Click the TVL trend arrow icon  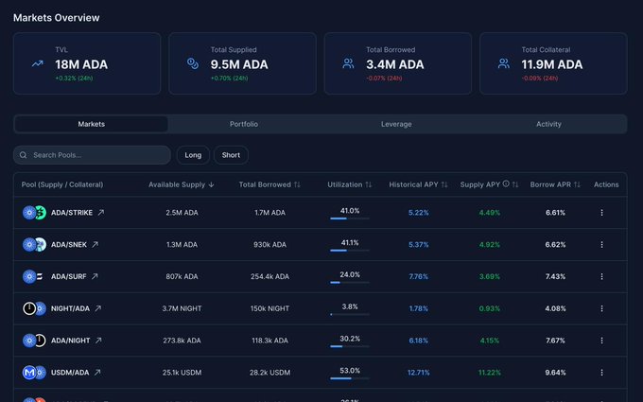[x=37, y=63]
